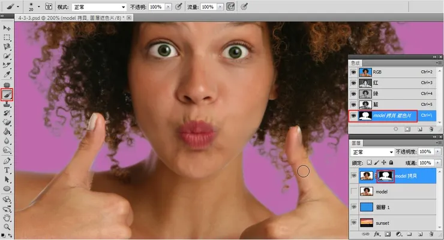Viewport: 444px width, 240px height.
Task: Select the 3D Rotate tool
Action: (7, 199)
